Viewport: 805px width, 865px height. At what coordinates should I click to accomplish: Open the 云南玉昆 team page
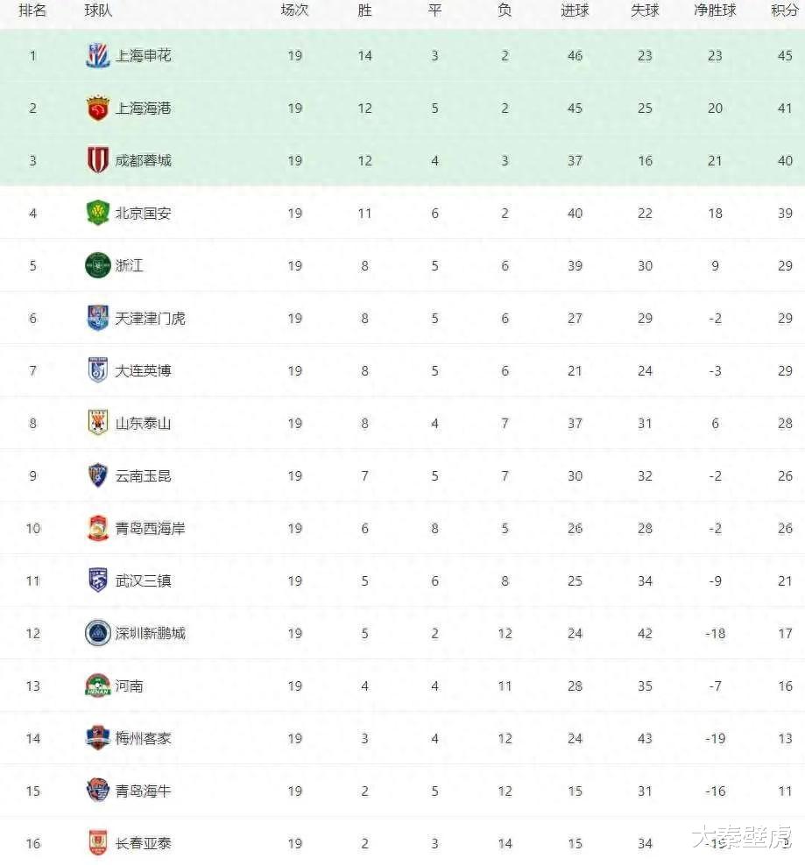coord(143,475)
